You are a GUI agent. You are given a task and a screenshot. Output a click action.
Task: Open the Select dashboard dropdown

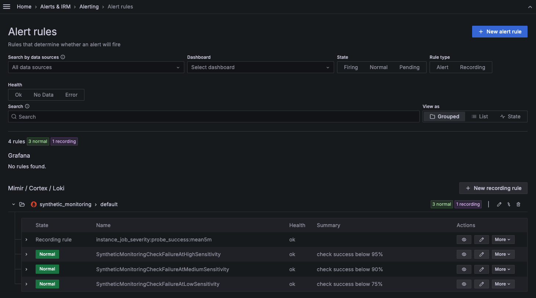pos(261,67)
